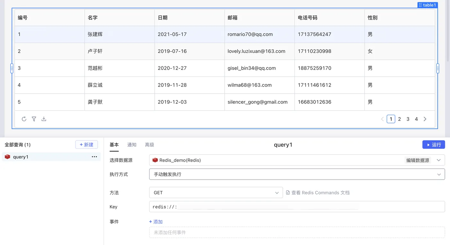Select query1 in the query list
Screen dimensions: 450x245
(x=51, y=157)
